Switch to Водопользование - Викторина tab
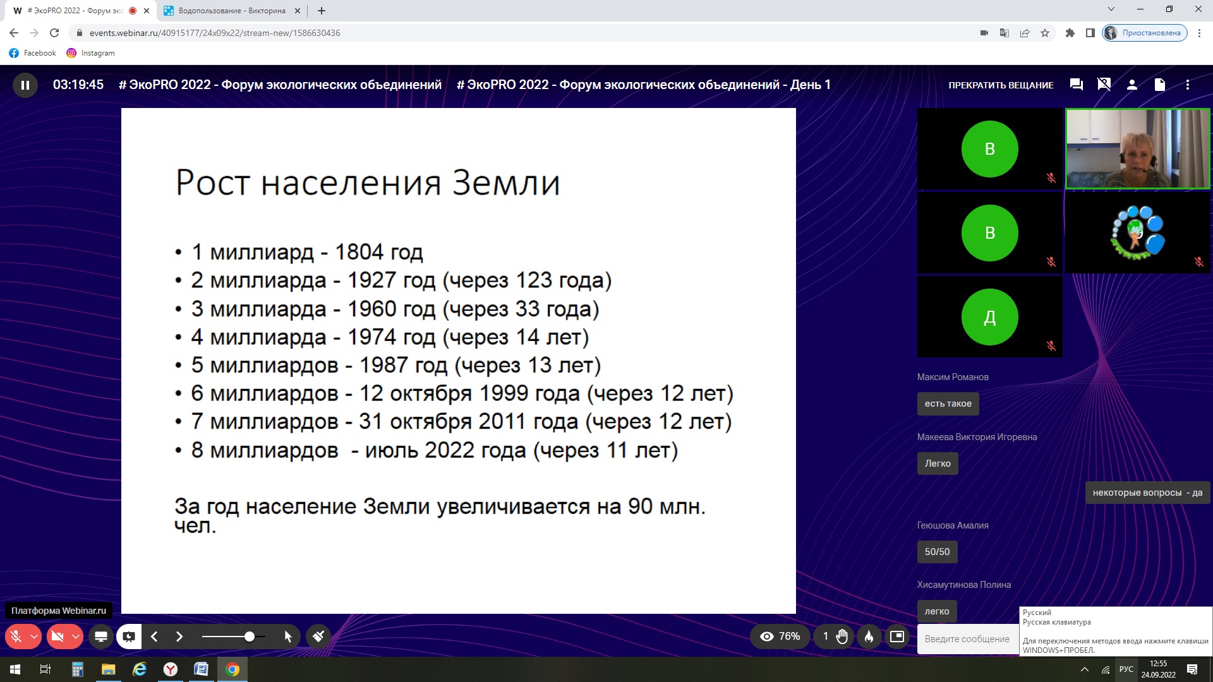Image resolution: width=1213 pixels, height=682 pixels. [x=231, y=11]
